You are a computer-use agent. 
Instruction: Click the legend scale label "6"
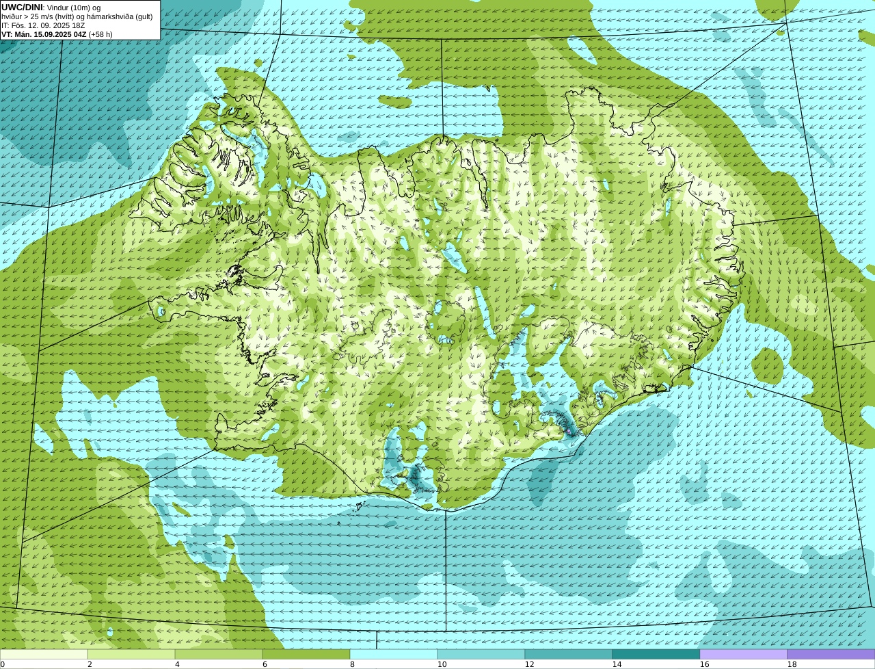click(x=265, y=664)
